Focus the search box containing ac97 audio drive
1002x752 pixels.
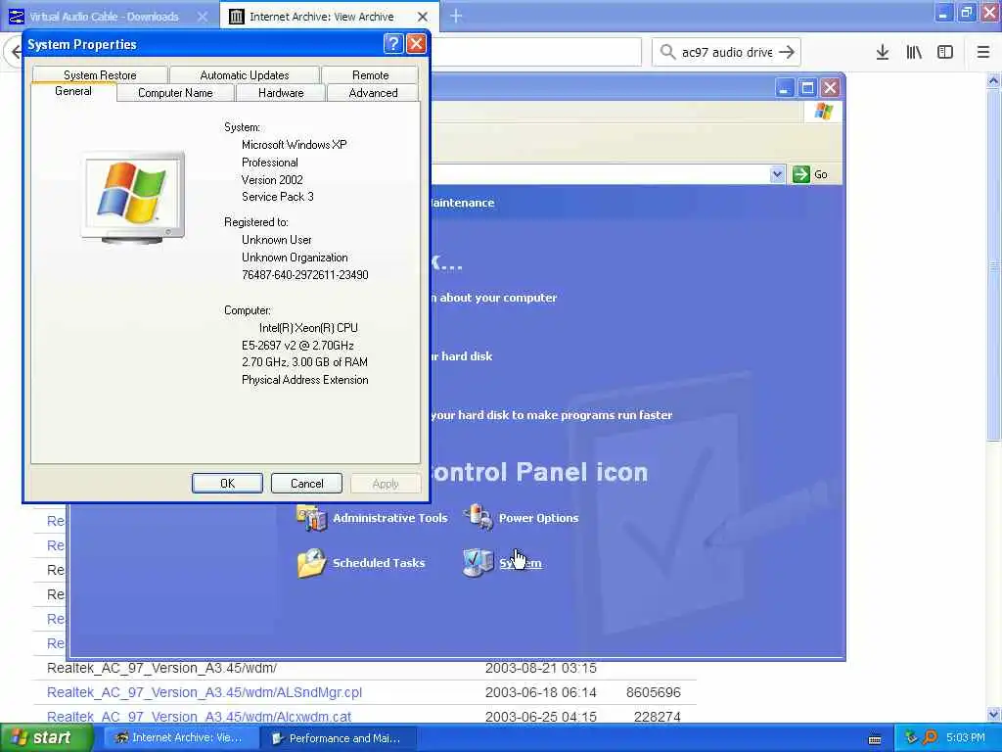[727, 52]
